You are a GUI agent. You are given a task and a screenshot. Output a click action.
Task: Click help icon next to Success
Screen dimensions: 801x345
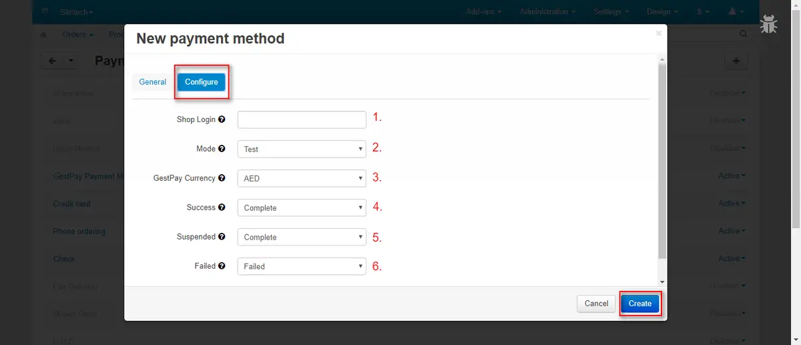(x=222, y=208)
